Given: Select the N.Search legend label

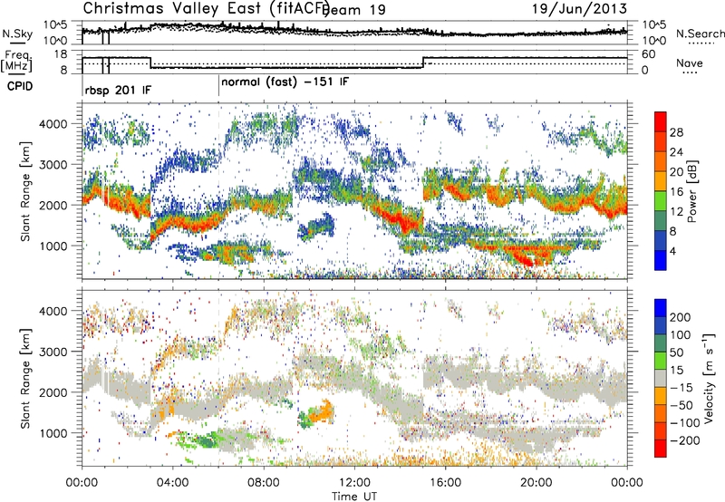Looking at the screenshot, I should tap(700, 34).
